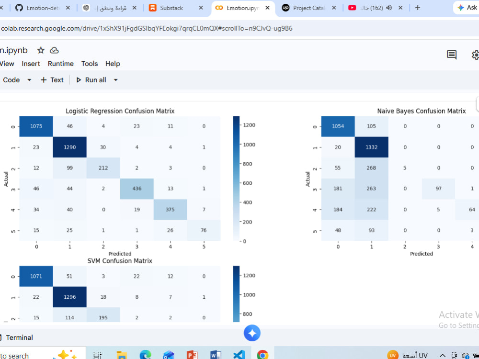Screen dimensions: 479x359
Task: Open the blue app icon beside Edge
Action: (169, 355)
